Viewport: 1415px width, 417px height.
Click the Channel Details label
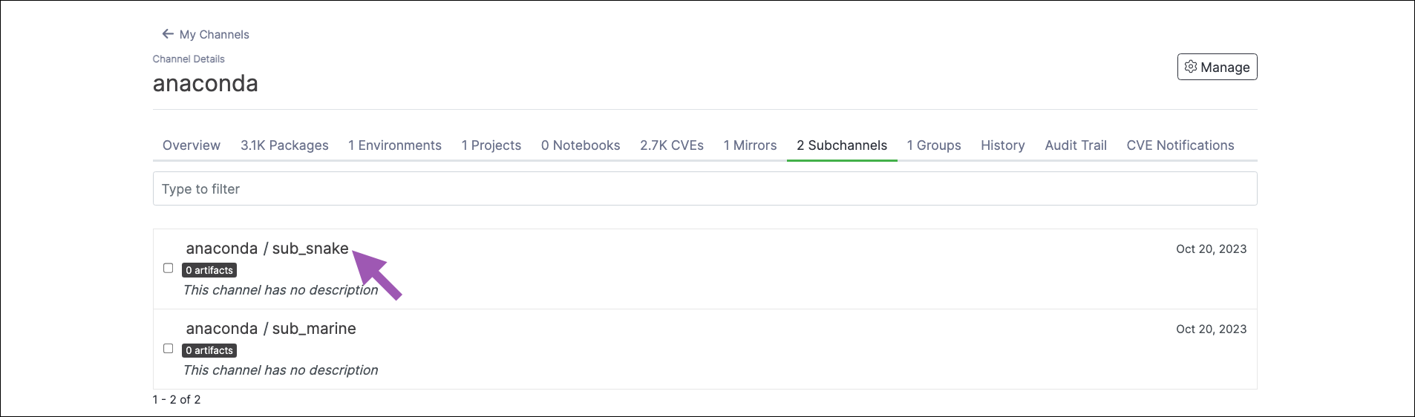click(189, 59)
